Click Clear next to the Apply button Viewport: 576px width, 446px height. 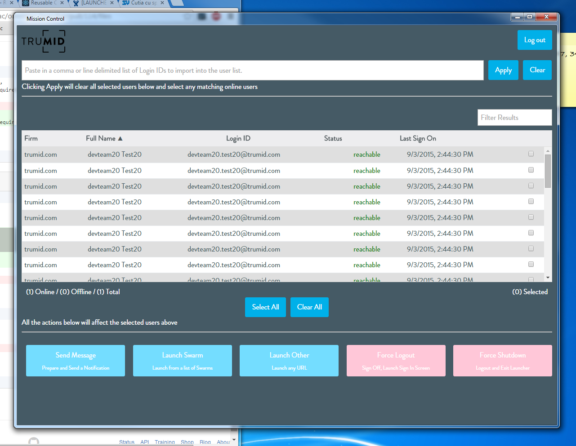537,70
